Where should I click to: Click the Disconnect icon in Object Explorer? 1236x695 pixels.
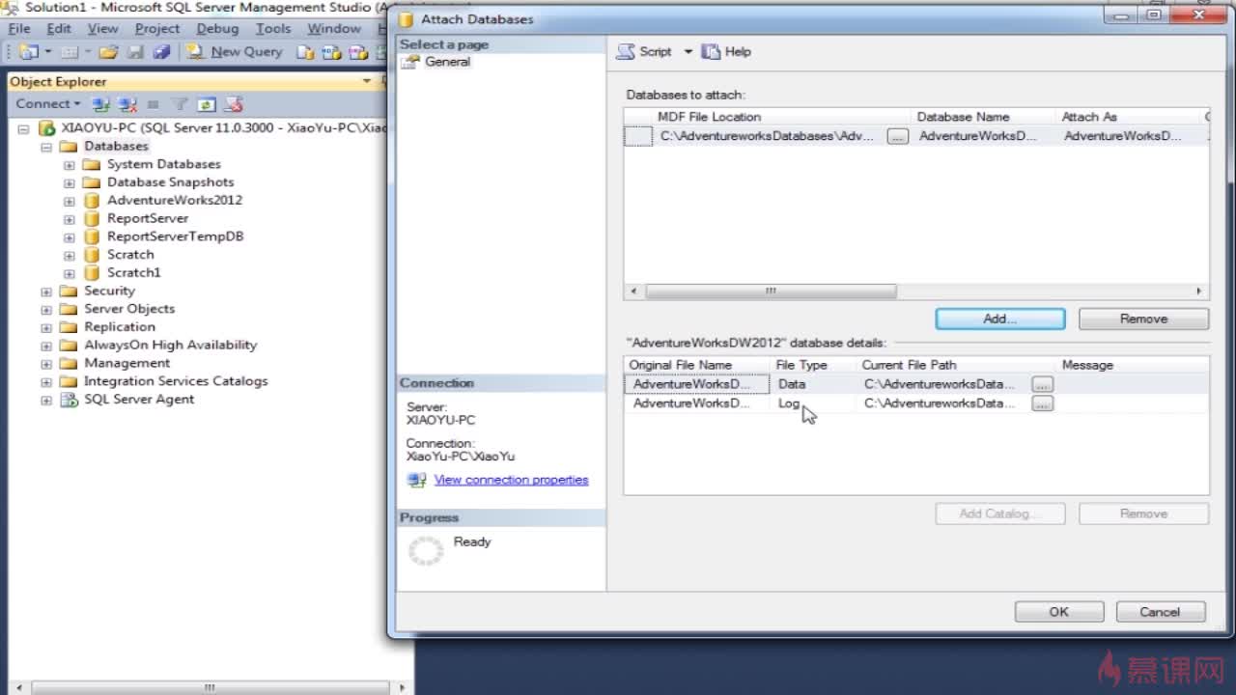tap(127, 104)
